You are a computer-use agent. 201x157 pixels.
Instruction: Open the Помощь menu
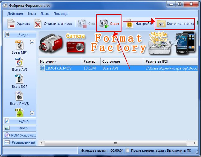pos(60,14)
